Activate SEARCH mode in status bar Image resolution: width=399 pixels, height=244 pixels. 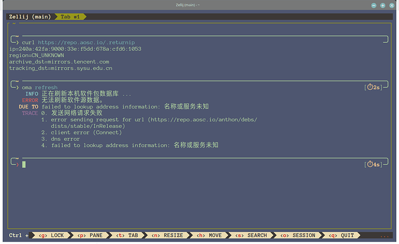tap(251, 235)
